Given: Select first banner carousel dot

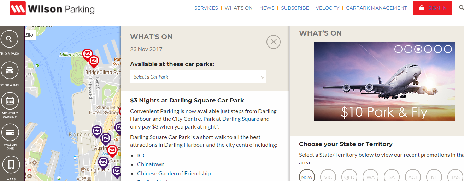Looking at the screenshot, I should 398,49.
